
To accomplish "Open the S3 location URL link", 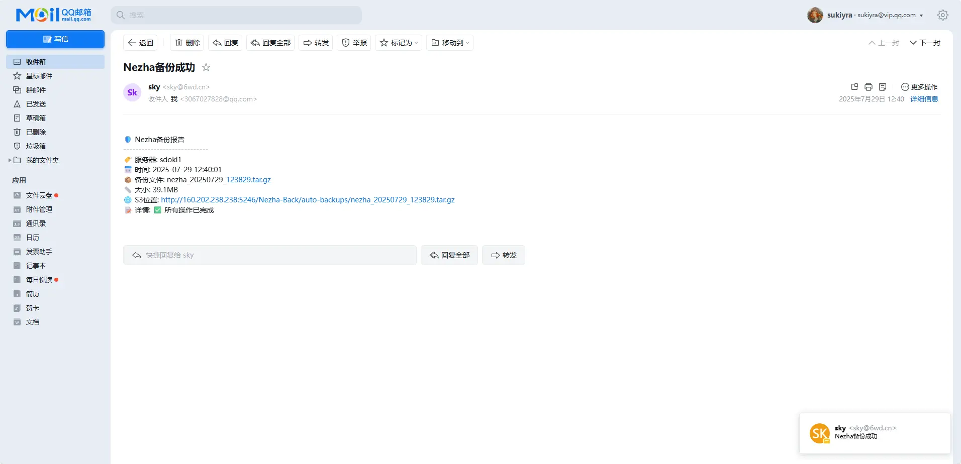I will pyautogui.click(x=308, y=200).
